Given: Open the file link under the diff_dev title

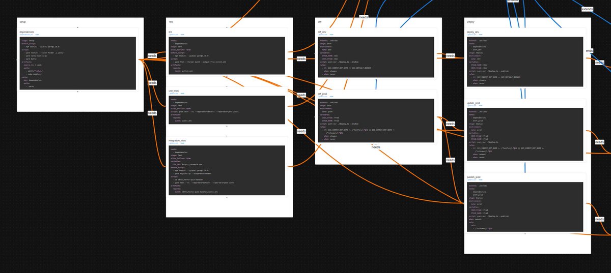Looking at the screenshot, I should 323,35.
